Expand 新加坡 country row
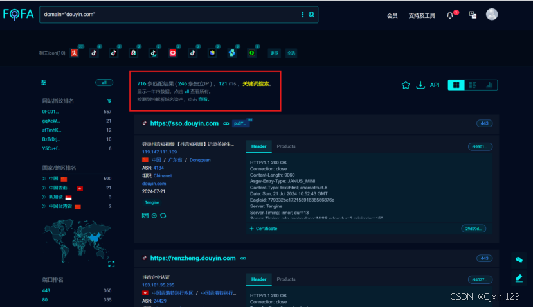Screen dimensions: 533x307 (x=44, y=197)
